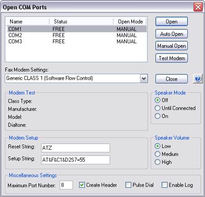Click the Auto Open button

pos(171,34)
